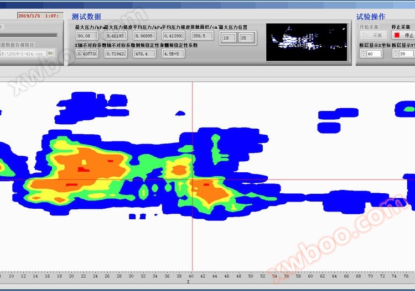Click the average pressure value 8.96895
This screenshot has height=291, width=415.
point(144,36)
